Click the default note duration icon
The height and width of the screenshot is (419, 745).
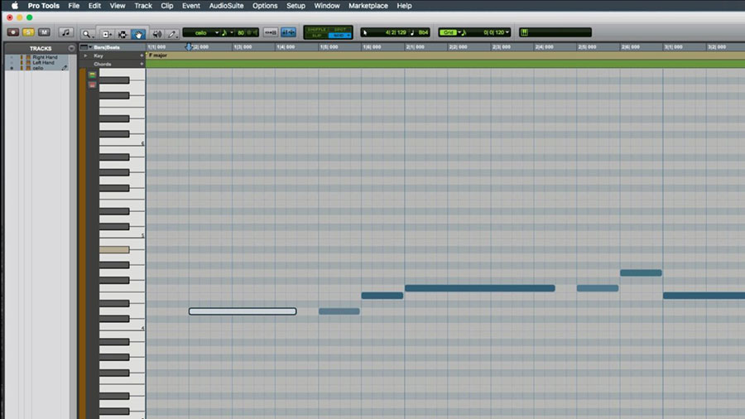point(224,33)
